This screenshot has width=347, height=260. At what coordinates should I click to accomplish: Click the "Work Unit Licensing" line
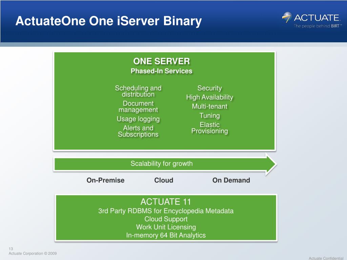click(166, 227)
